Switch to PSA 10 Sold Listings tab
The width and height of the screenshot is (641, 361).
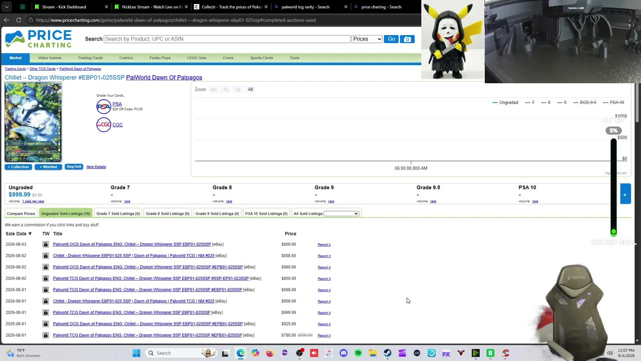(266, 214)
